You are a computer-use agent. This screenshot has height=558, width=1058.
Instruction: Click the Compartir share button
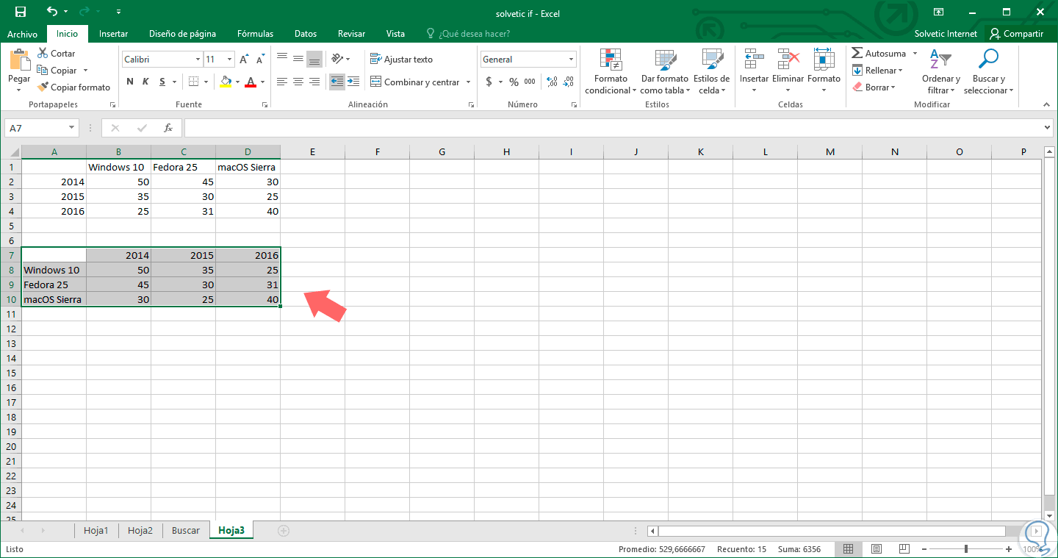[x=1016, y=34]
